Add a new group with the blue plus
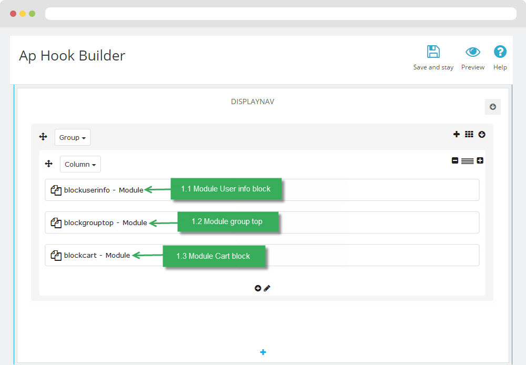Image resolution: width=526 pixels, height=365 pixels. coord(263,352)
